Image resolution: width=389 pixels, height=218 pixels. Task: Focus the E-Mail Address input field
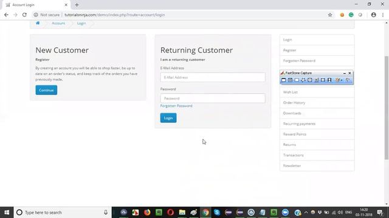click(213, 78)
